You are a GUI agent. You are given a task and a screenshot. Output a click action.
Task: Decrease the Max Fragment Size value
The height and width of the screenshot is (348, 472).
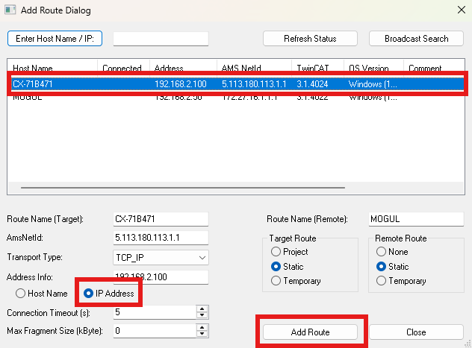pos(201,333)
